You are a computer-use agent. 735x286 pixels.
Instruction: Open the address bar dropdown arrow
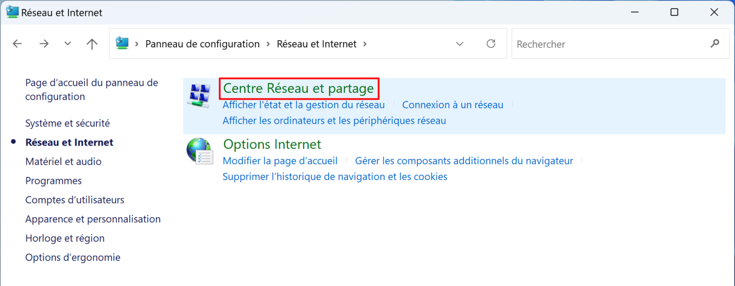[x=459, y=43]
